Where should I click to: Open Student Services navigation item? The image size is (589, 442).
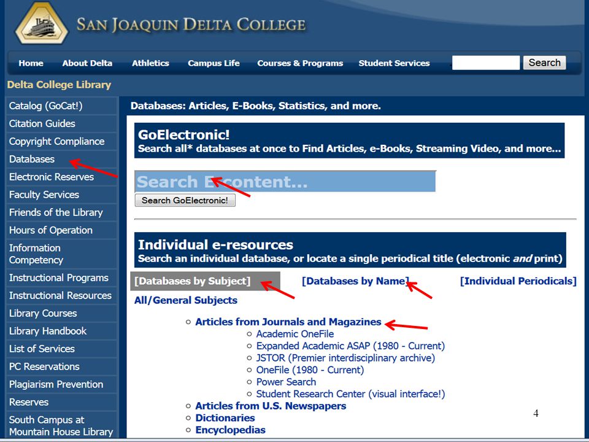tap(394, 63)
